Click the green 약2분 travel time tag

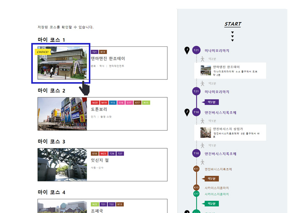tap(210, 204)
